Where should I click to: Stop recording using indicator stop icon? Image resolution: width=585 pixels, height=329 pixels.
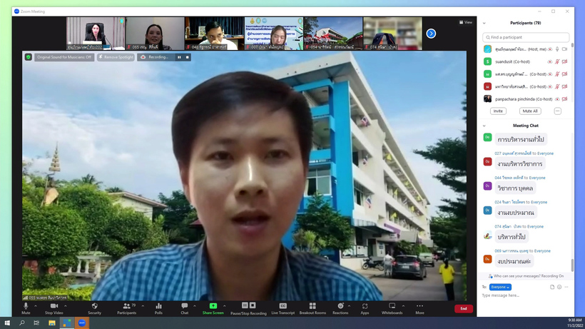pos(188,57)
